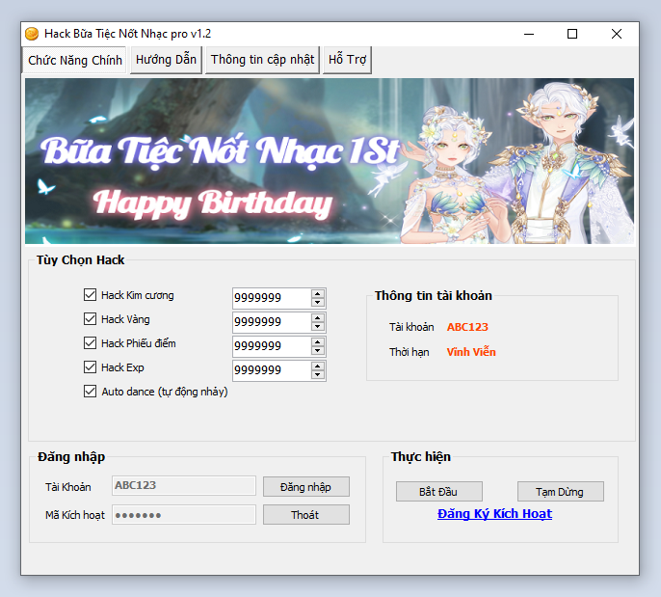Click the Mã Kích hoạt password field

tap(184, 515)
